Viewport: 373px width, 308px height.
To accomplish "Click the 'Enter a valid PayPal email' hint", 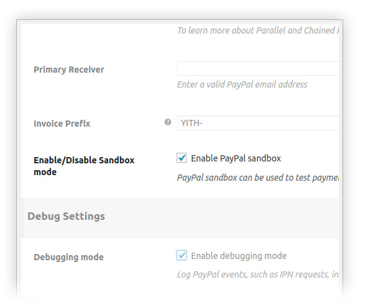I will pos(242,84).
